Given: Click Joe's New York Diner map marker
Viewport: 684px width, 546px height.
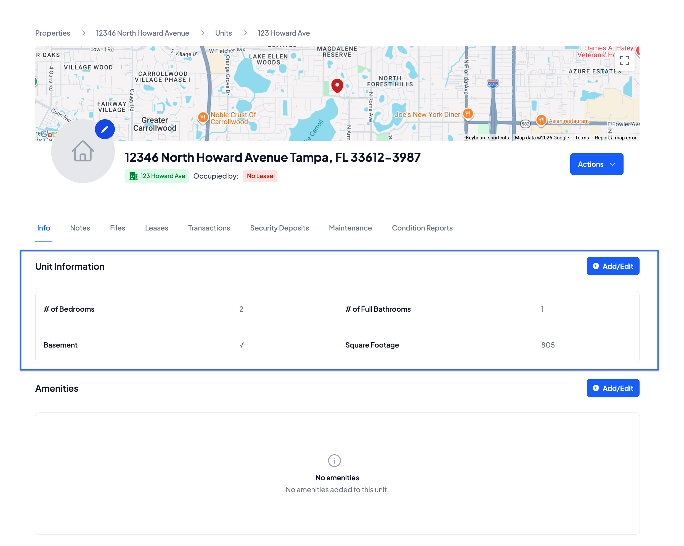Looking at the screenshot, I should (x=468, y=113).
